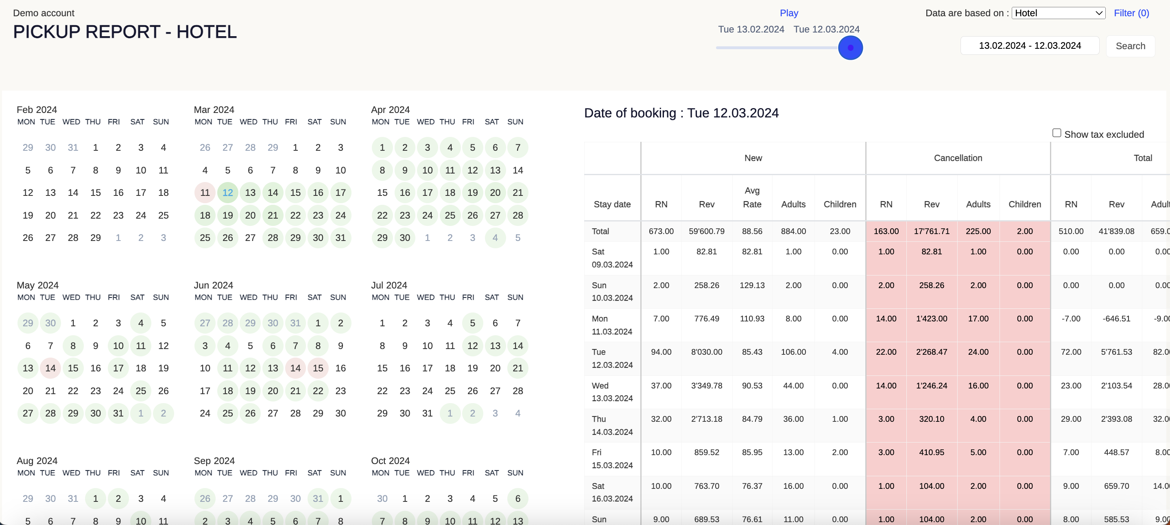Select March 12 in Mar 2024 calendar
Screen dimensions: 1170x525
point(227,192)
